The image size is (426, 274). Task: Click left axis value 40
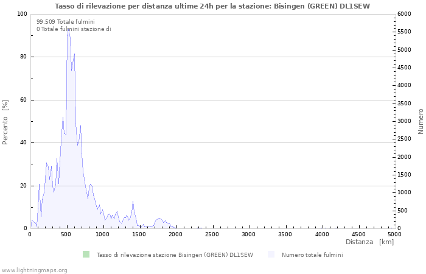click(23, 142)
